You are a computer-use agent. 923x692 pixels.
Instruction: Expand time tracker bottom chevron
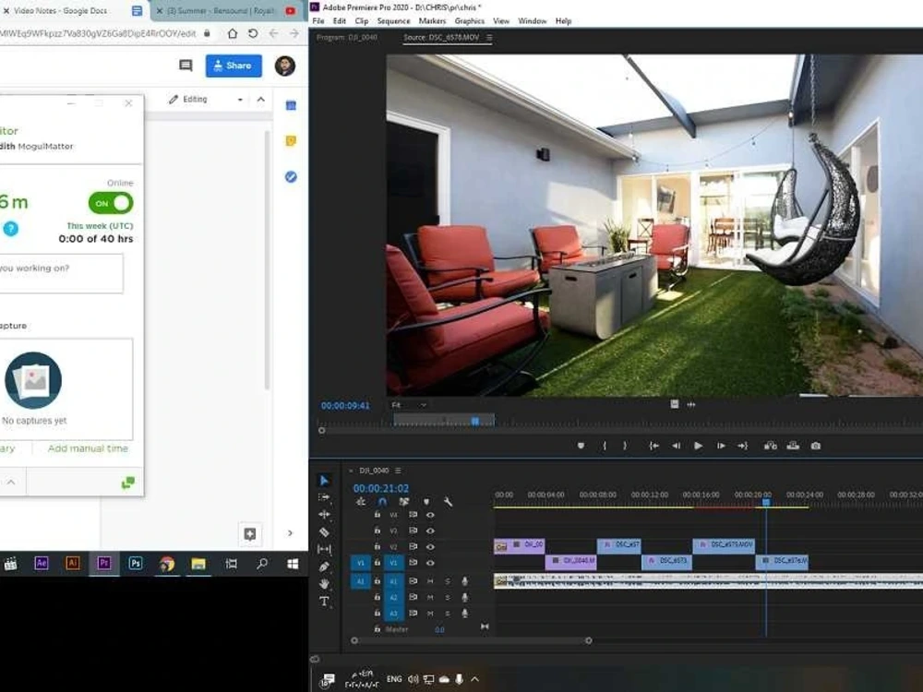[x=10, y=482]
